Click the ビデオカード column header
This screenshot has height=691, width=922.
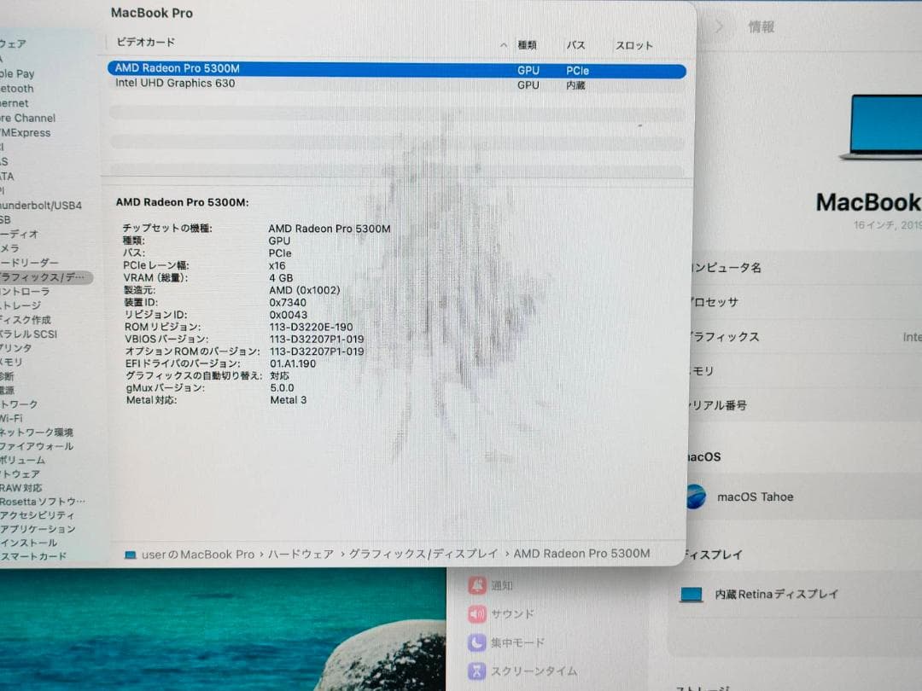pyautogui.click(x=145, y=43)
